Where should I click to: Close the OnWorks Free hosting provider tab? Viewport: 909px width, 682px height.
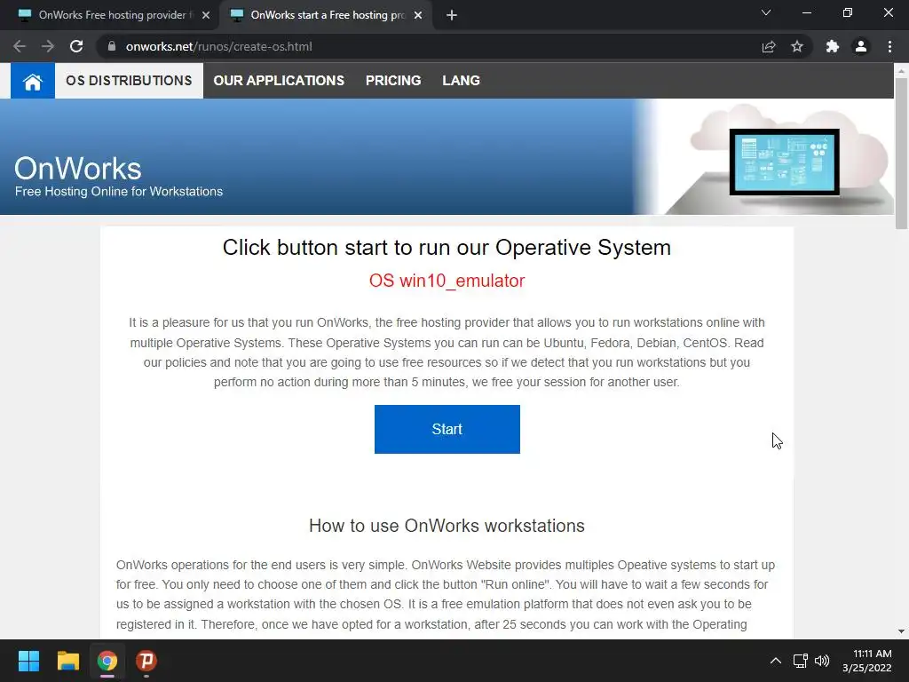pyautogui.click(x=206, y=15)
